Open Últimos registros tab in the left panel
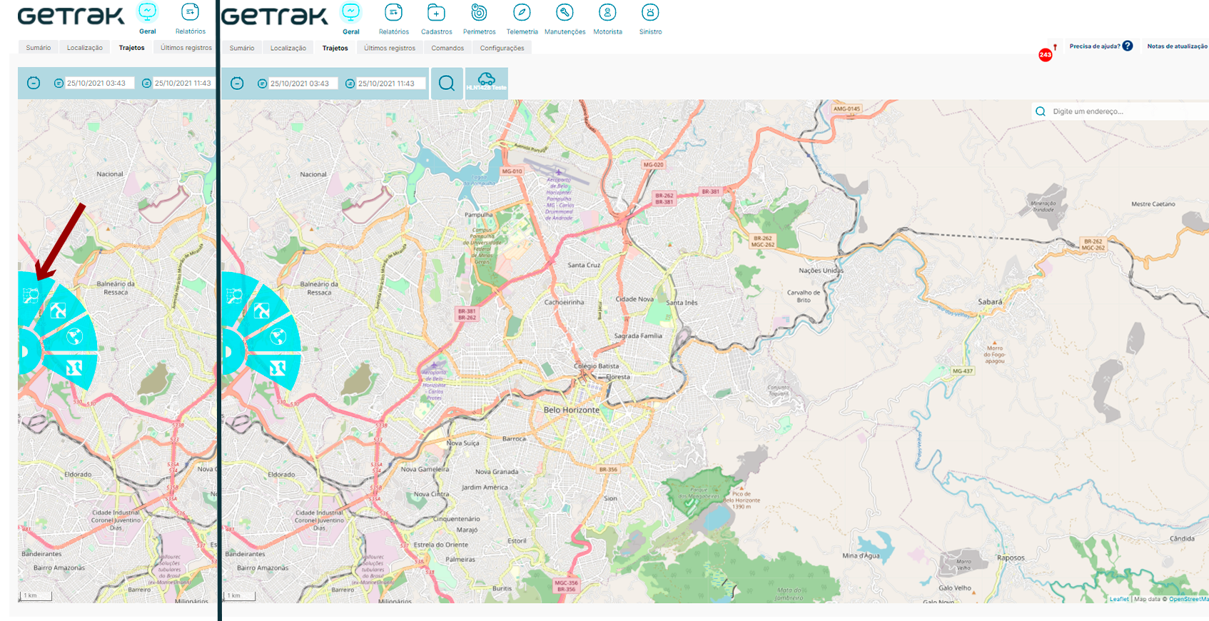This screenshot has width=1209, height=621. coord(186,48)
